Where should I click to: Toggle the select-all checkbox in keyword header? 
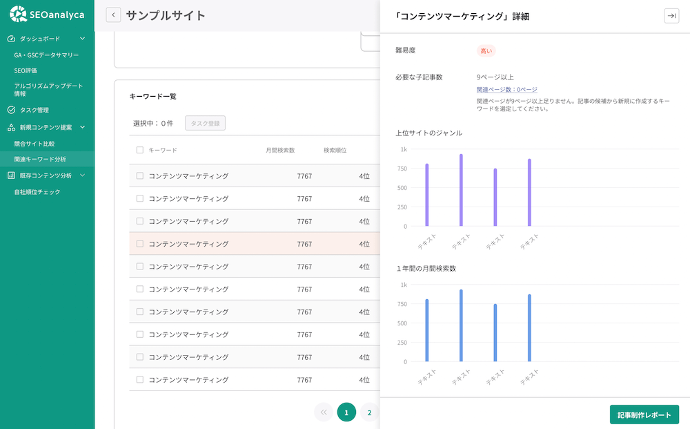coord(140,150)
